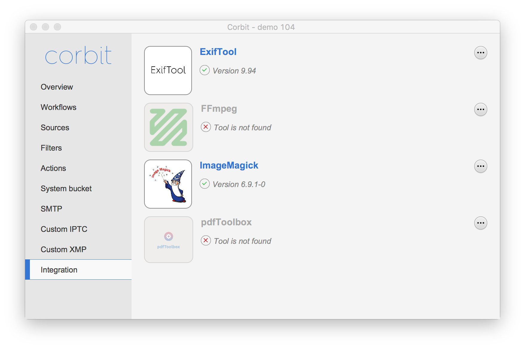Viewport: 525px width, 349px height.
Task: Click the red X status icon for FFmpeg
Action: [x=206, y=127]
